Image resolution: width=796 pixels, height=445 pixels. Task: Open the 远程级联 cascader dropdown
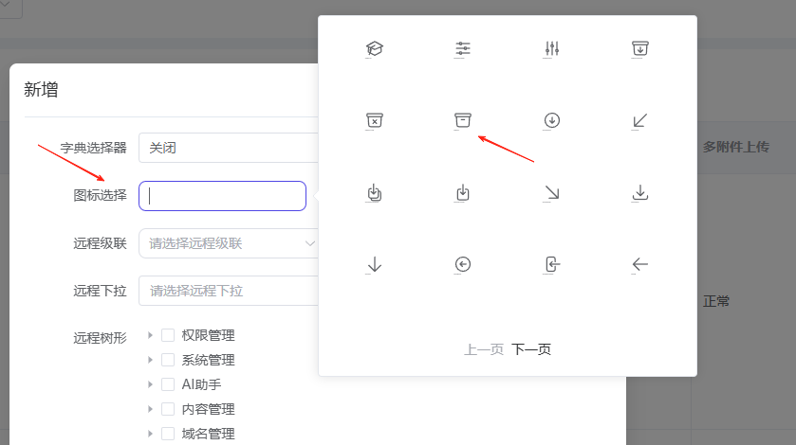[229, 243]
